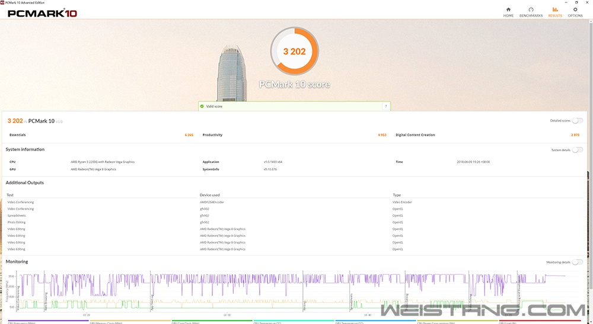
Task: Click the Additional Outputs heading
Action: click(x=24, y=183)
